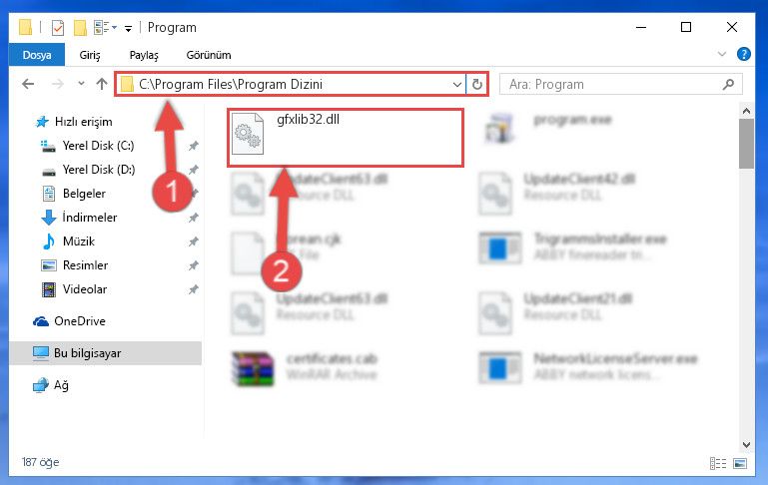
Task: Click the Properties checkmark icon in title bar
Action: pos(57,28)
